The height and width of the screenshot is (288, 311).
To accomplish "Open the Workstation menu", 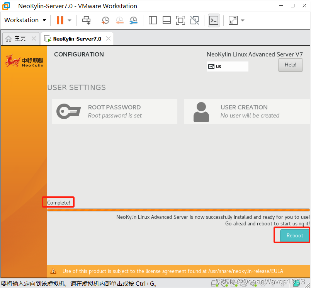I will tap(25, 20).
